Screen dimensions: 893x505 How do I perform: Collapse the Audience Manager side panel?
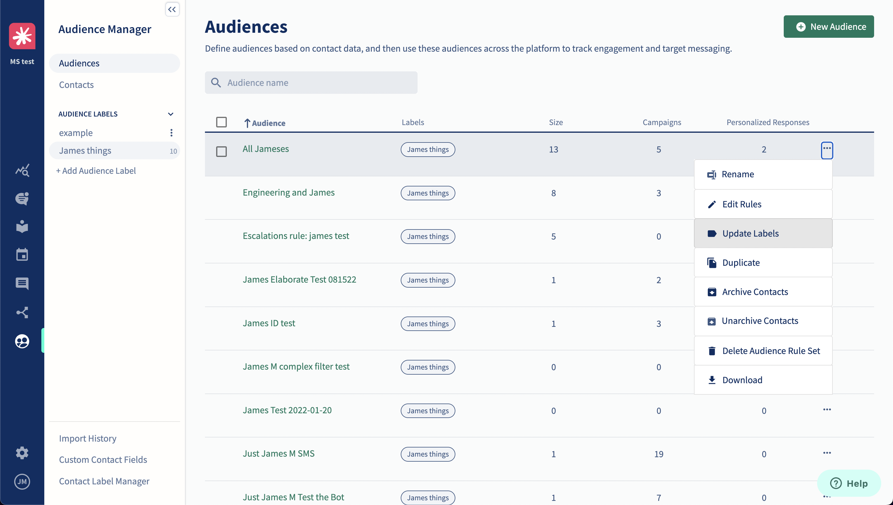(x=172, y=9)
